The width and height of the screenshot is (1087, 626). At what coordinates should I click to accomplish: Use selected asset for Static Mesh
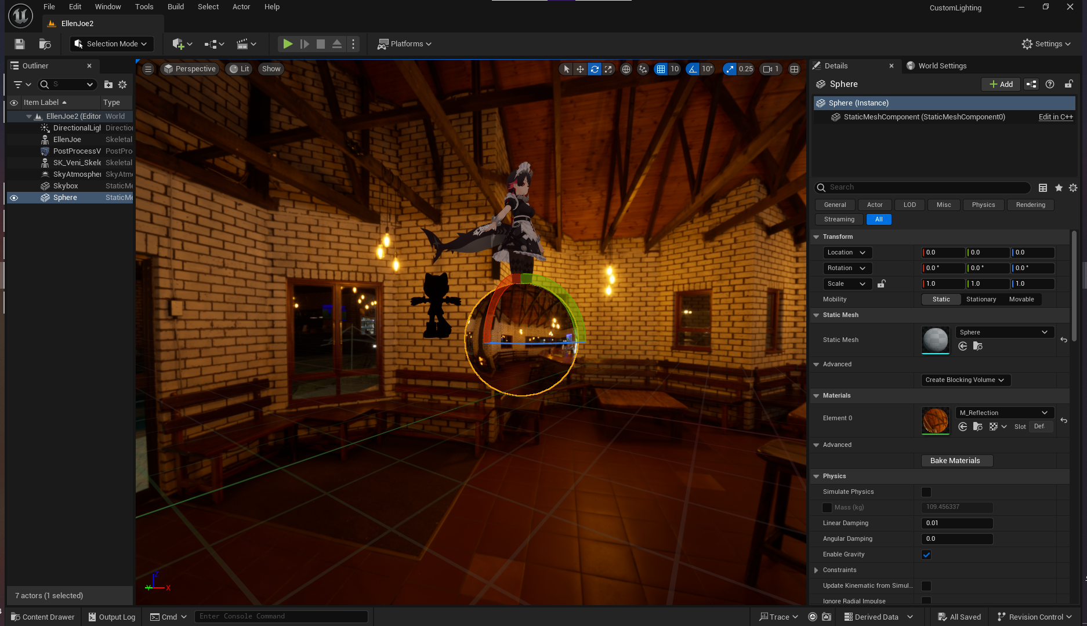coord(962,346)
